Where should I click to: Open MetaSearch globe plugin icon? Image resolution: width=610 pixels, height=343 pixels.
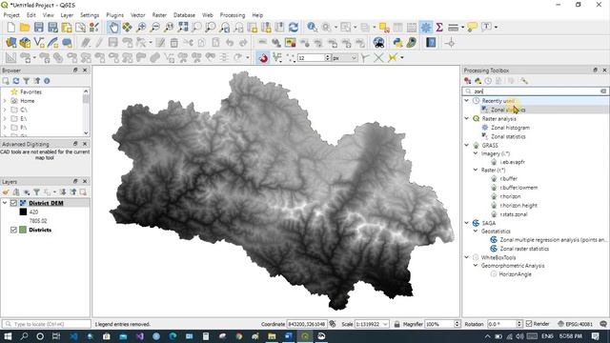click(x=379, y=42)
